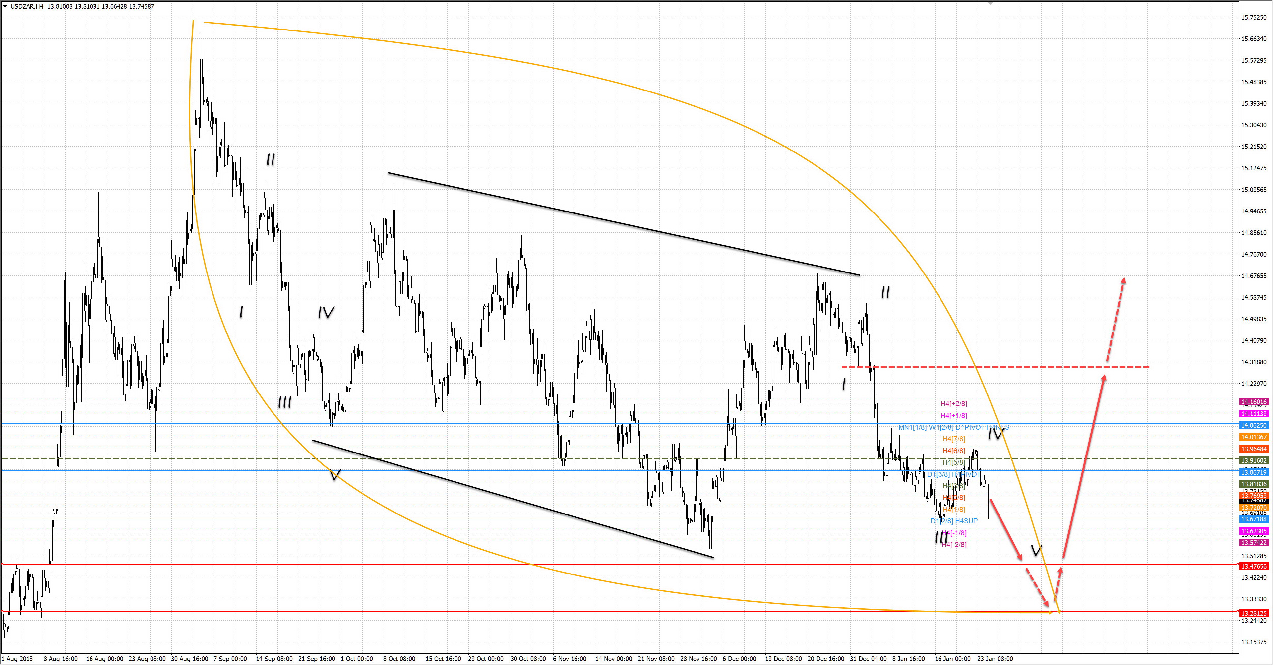This screenshot has height=665, width=1273.
Task: Select the red 13.28125 price label
Action: (x=1254, y=613)
